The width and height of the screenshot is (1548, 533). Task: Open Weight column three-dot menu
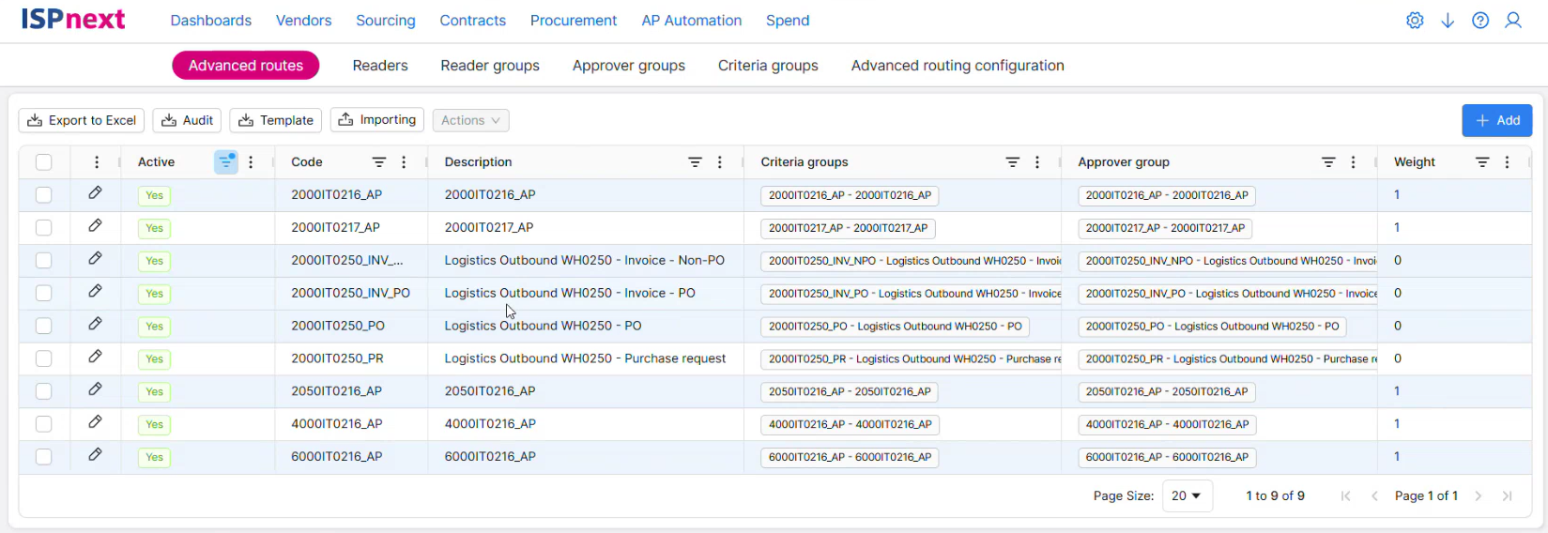1507,162
